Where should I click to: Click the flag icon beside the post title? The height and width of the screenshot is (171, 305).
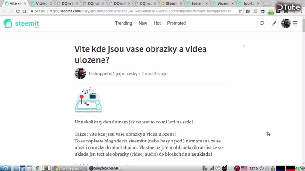coord(244,47)
